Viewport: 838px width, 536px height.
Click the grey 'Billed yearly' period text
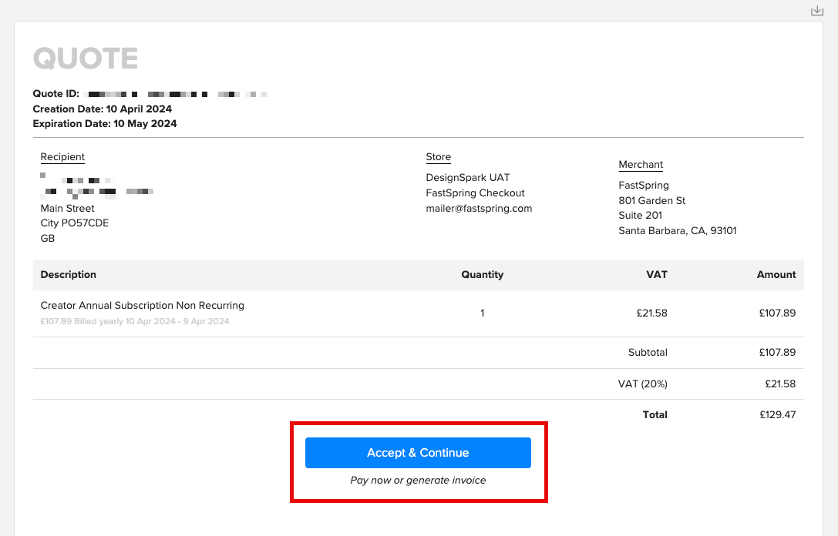tap(135, 322)
